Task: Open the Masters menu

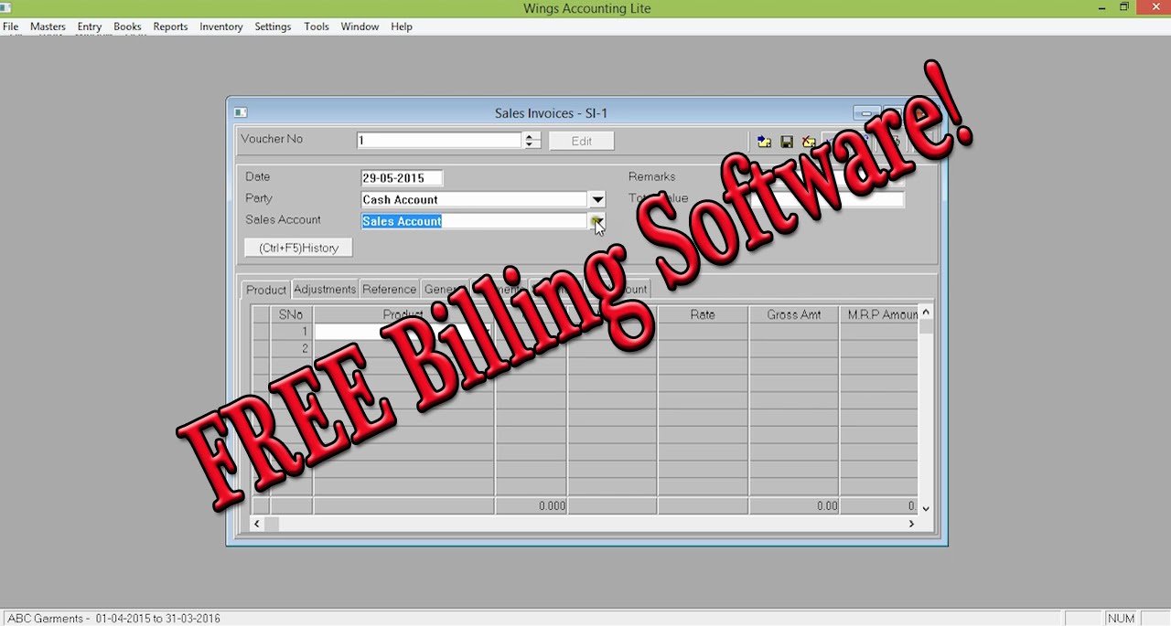Action: click(x=48, y=27)
